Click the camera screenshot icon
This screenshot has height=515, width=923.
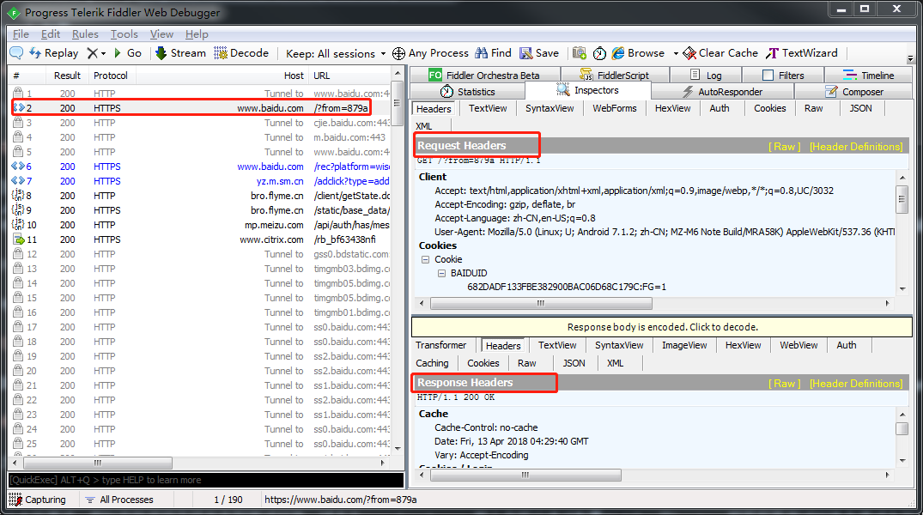(580, 53)
